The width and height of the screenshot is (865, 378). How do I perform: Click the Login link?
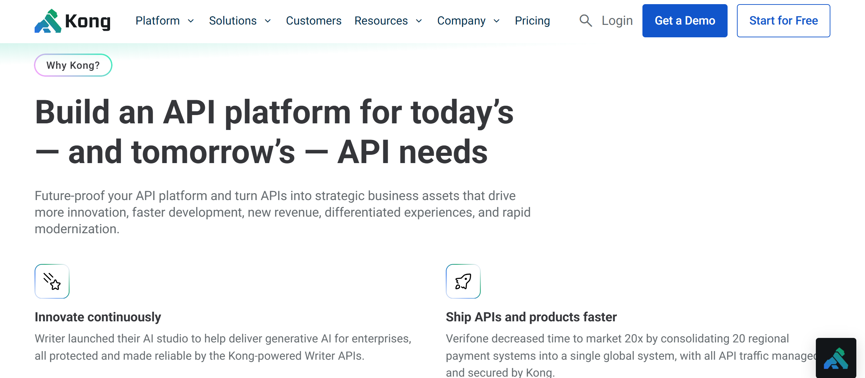(x=617, y=21)
